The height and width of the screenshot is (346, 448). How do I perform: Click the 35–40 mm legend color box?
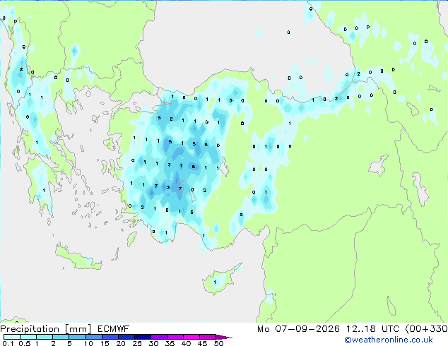[175, 337]
